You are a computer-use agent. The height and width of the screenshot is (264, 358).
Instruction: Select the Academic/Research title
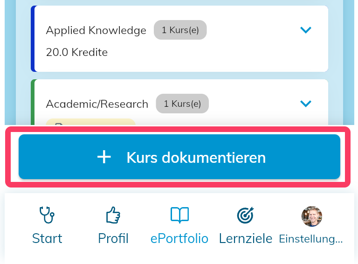(97, 104)
